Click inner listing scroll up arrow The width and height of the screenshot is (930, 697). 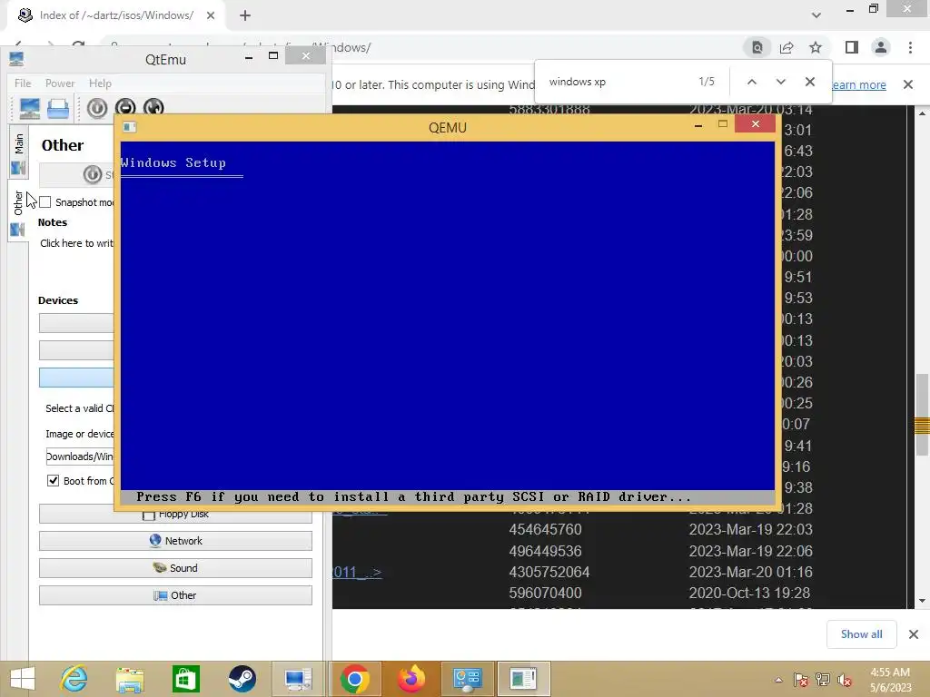921,113
